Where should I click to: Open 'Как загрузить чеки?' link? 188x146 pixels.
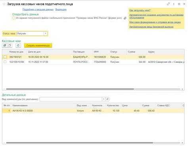click(140, 10)
